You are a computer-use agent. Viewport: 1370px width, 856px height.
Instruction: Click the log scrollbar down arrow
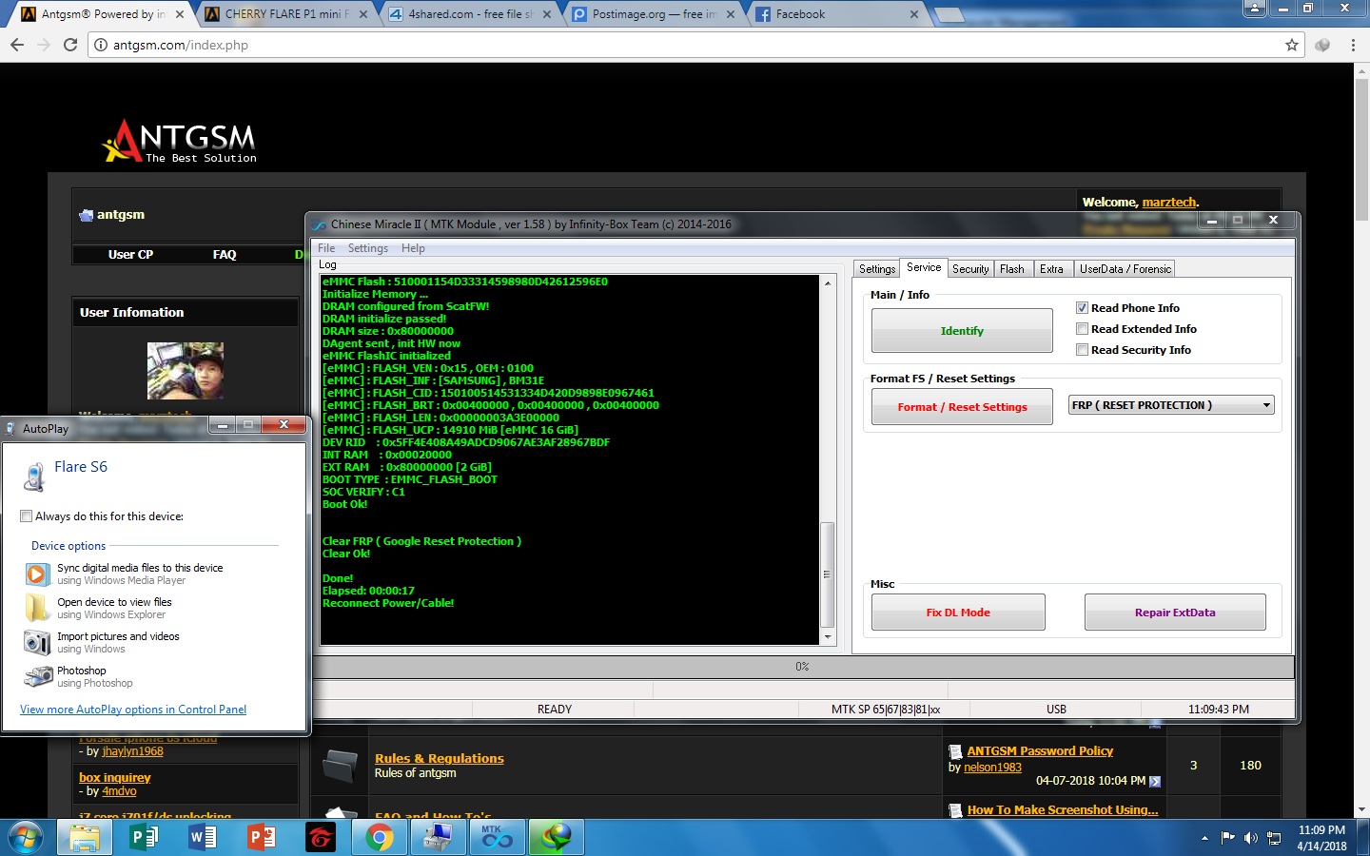(828, 636)
